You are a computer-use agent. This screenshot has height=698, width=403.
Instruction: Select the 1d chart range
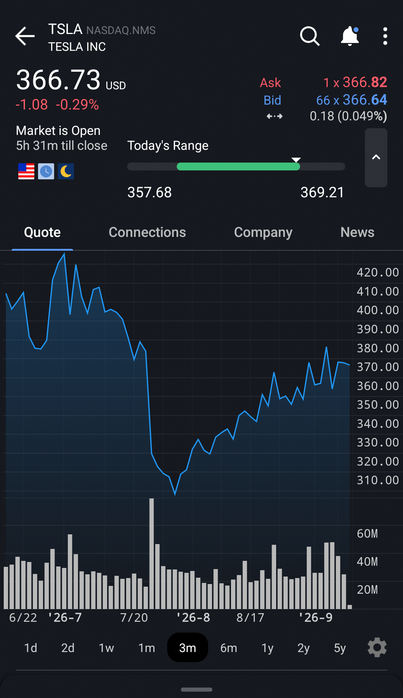(31, 648)
